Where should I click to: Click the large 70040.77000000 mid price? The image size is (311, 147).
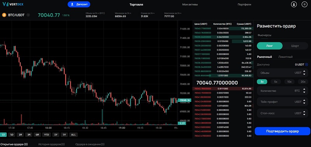217,83
